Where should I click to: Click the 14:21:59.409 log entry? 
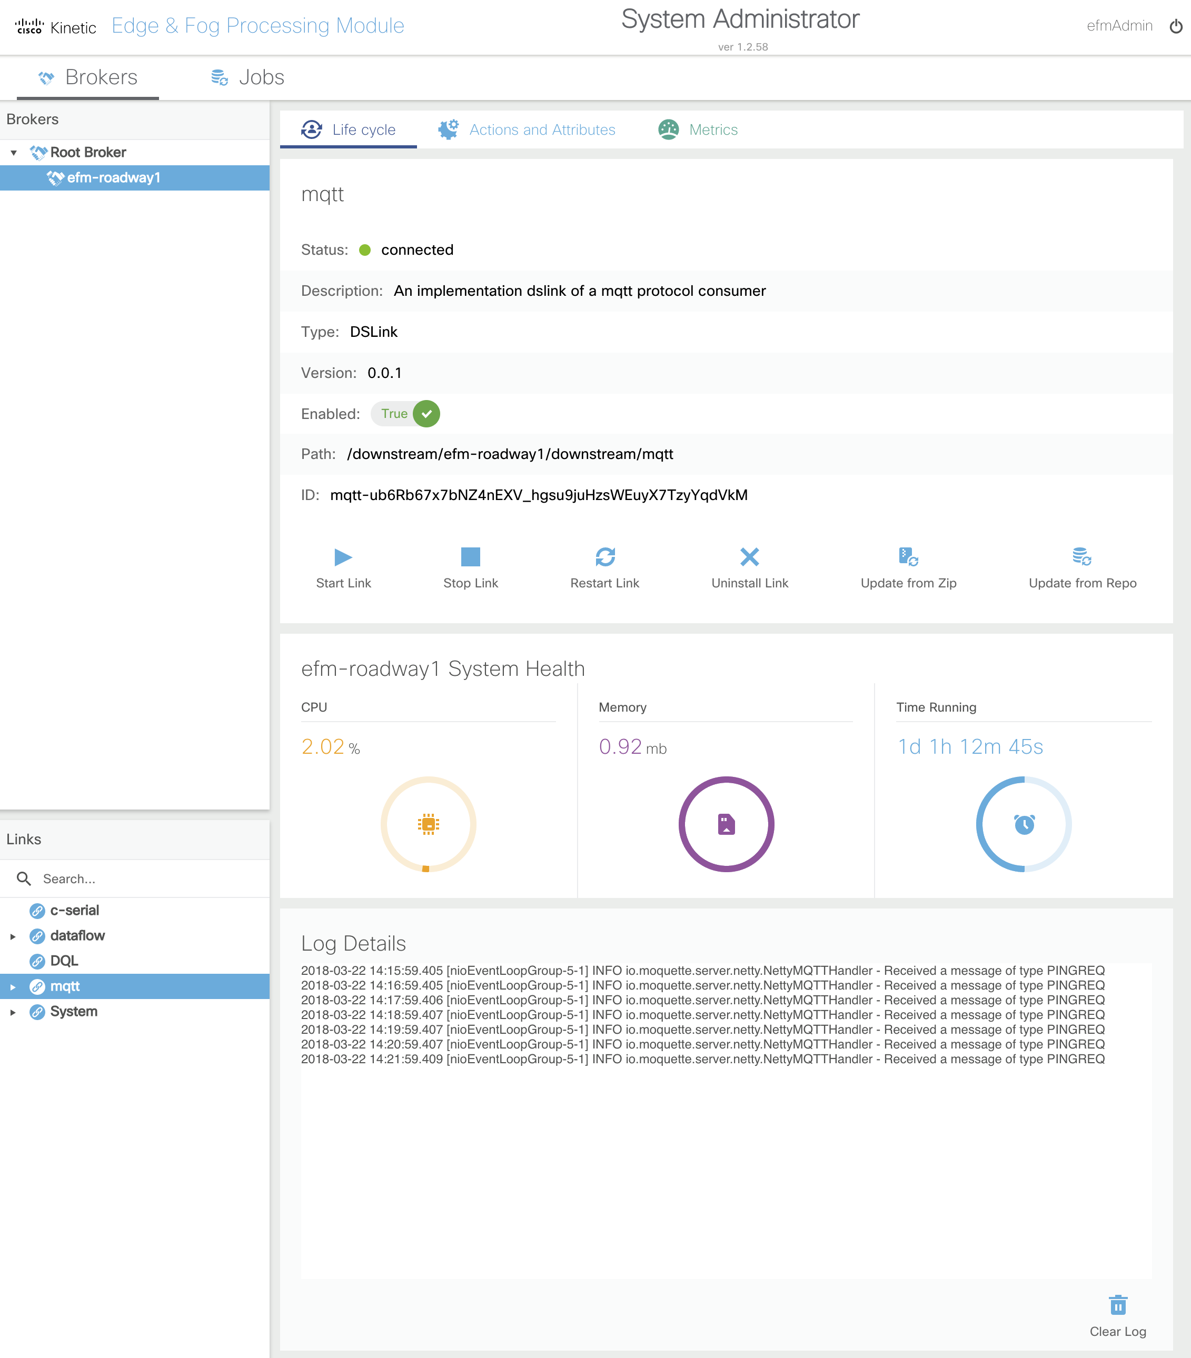[x=702, y=1060]
